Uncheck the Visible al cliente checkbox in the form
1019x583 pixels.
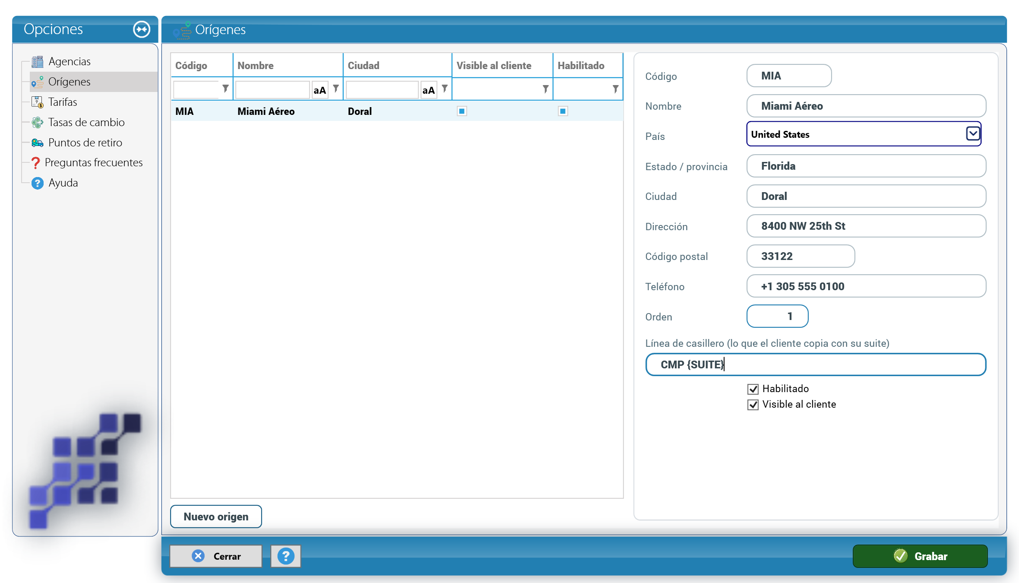(753, 405)
